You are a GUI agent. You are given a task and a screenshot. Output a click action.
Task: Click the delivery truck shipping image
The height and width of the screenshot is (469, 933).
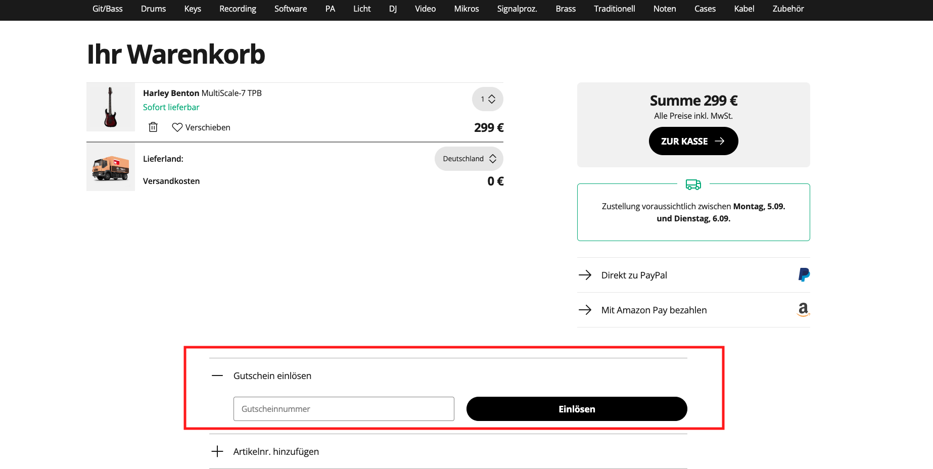[x=111, y=167]
